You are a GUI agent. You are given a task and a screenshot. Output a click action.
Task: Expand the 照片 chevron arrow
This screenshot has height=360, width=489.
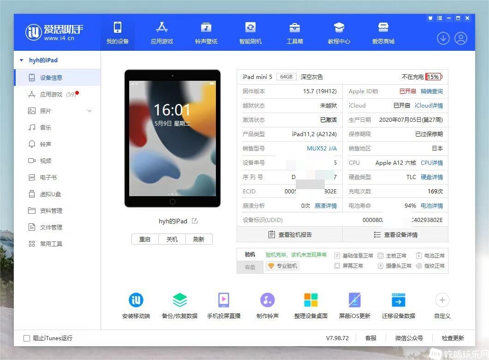tap(89, 111)
